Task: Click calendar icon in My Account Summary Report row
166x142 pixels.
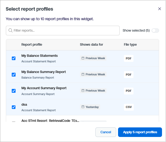Action: [x=83, y=91]
